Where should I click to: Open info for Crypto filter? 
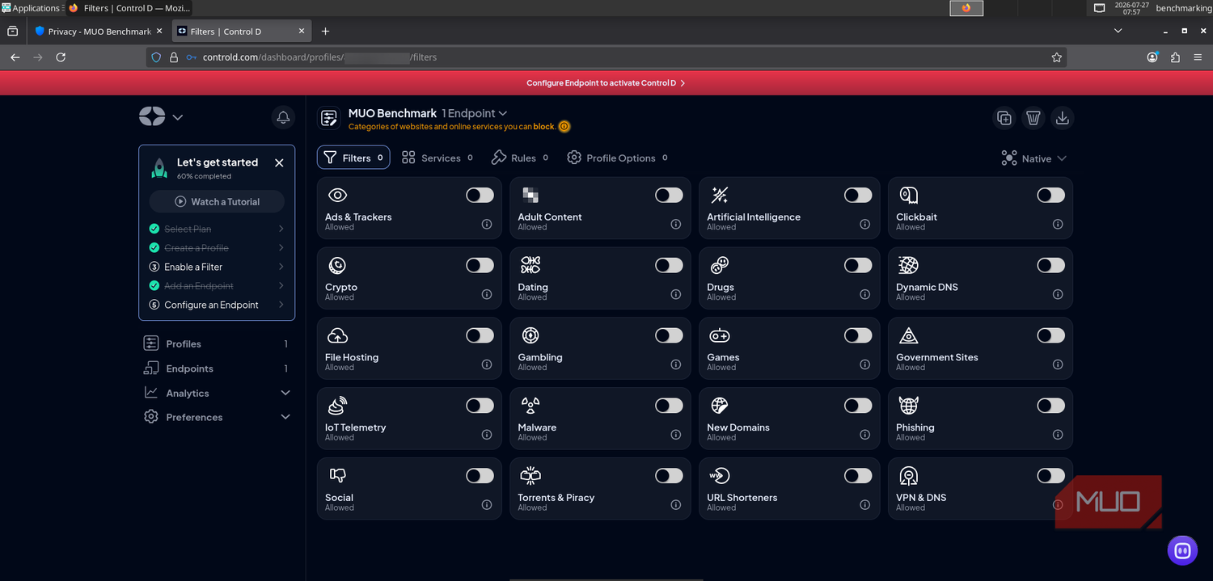487,294
